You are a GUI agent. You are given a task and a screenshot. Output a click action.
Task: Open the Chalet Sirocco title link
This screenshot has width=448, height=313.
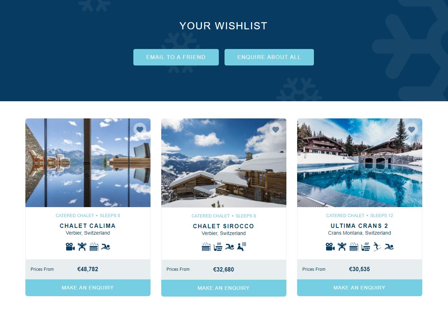(x=224, y=226)
